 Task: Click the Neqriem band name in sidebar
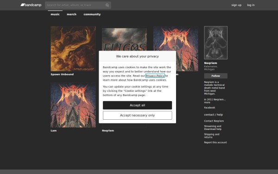tap(210, 63)
